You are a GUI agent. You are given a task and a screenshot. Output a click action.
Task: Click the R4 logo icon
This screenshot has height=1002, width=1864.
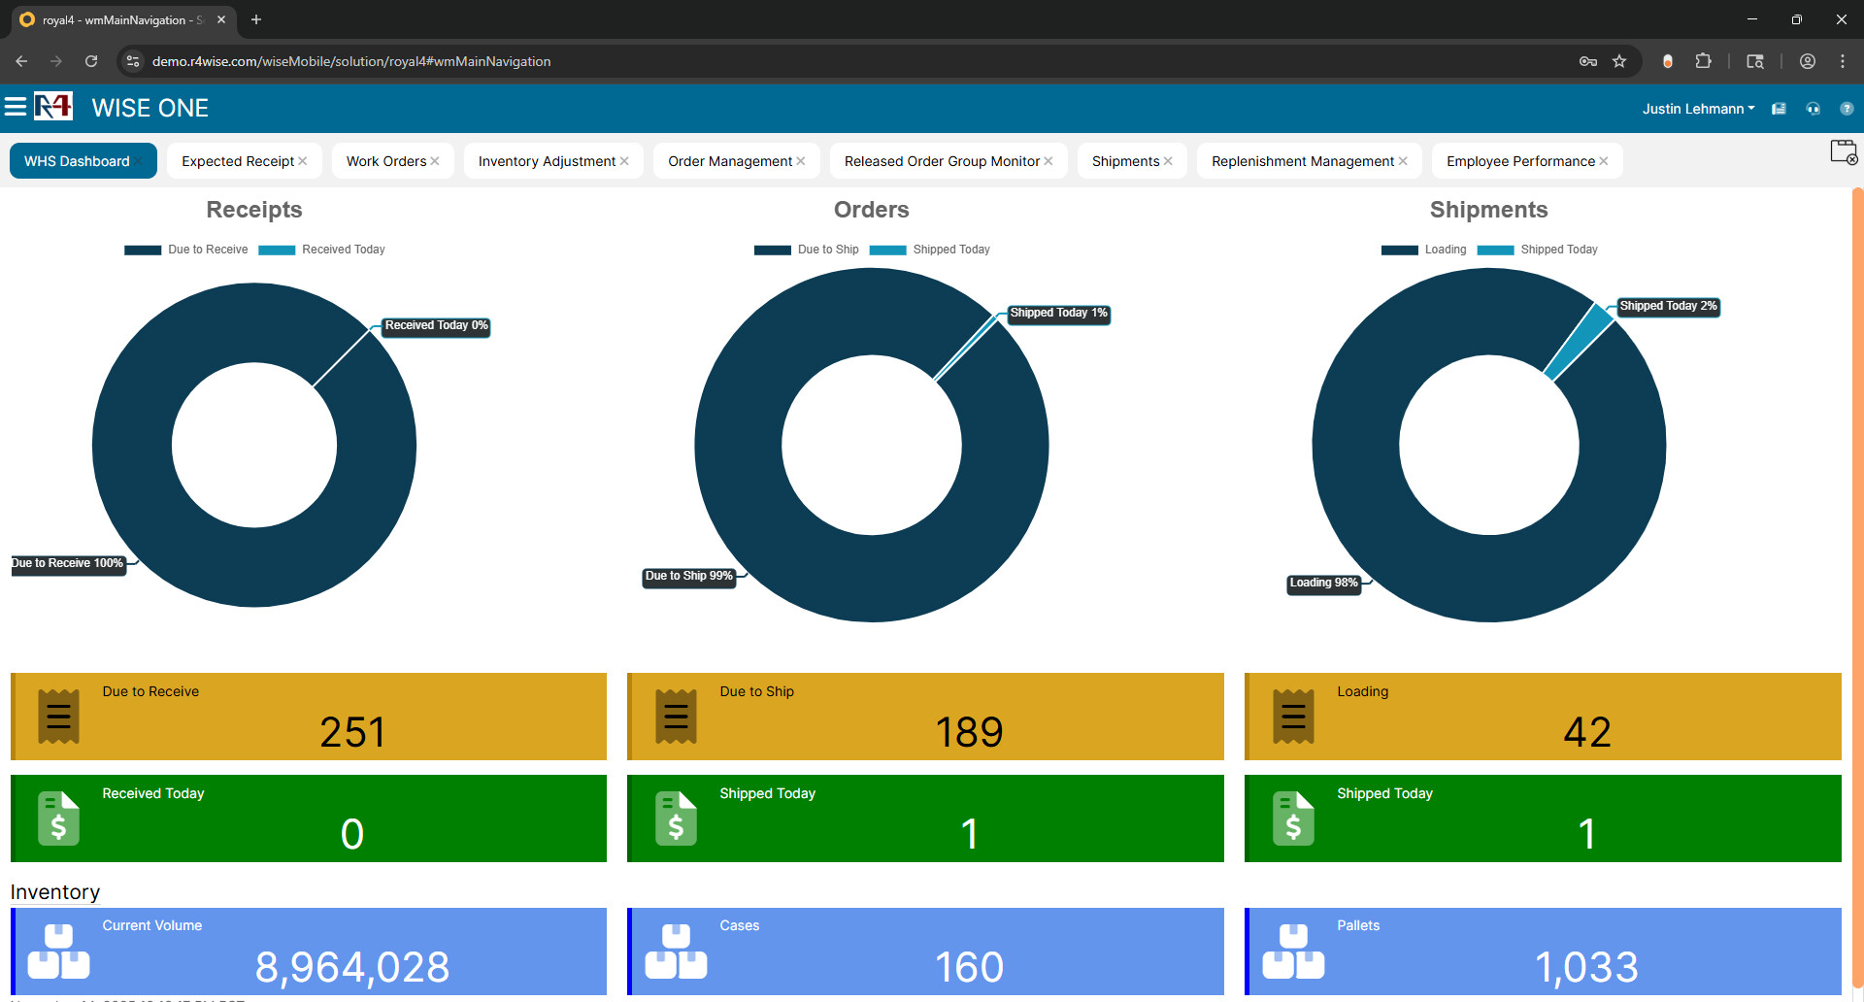(53, 107)
